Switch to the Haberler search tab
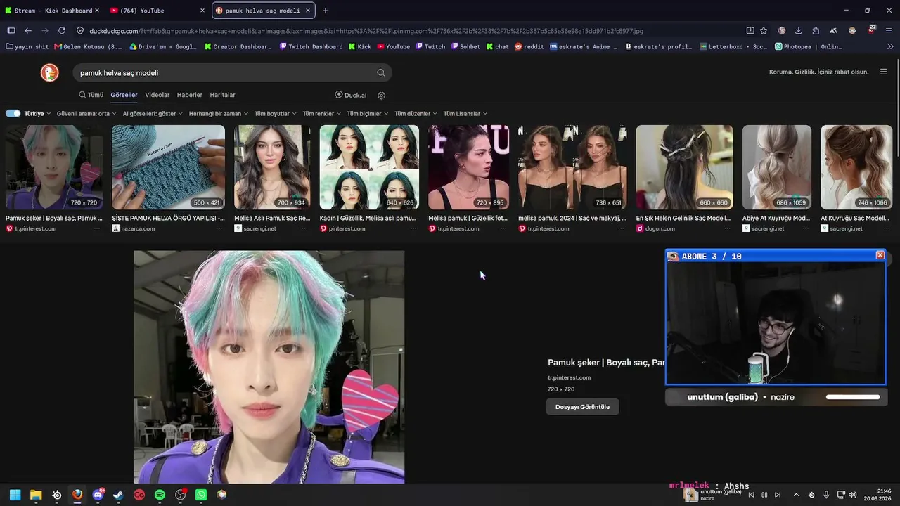 190,95
